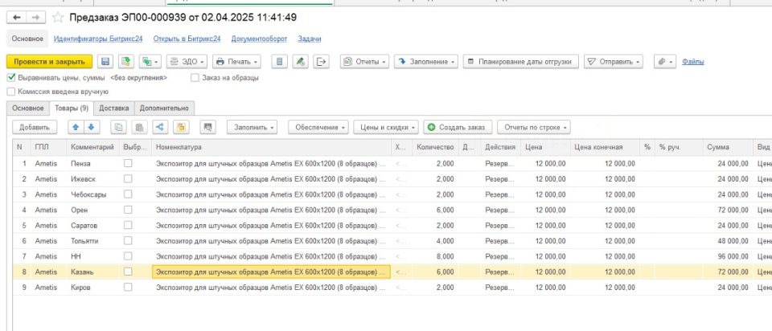Click the Сумма column header
This screenshot has height=331, width=772.
728,147
